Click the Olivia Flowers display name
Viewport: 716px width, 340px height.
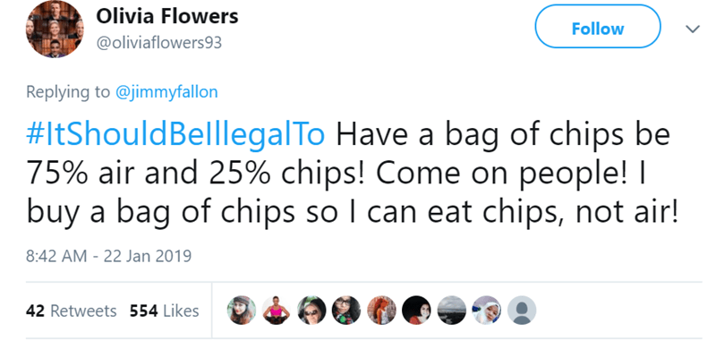pos(167,16)
